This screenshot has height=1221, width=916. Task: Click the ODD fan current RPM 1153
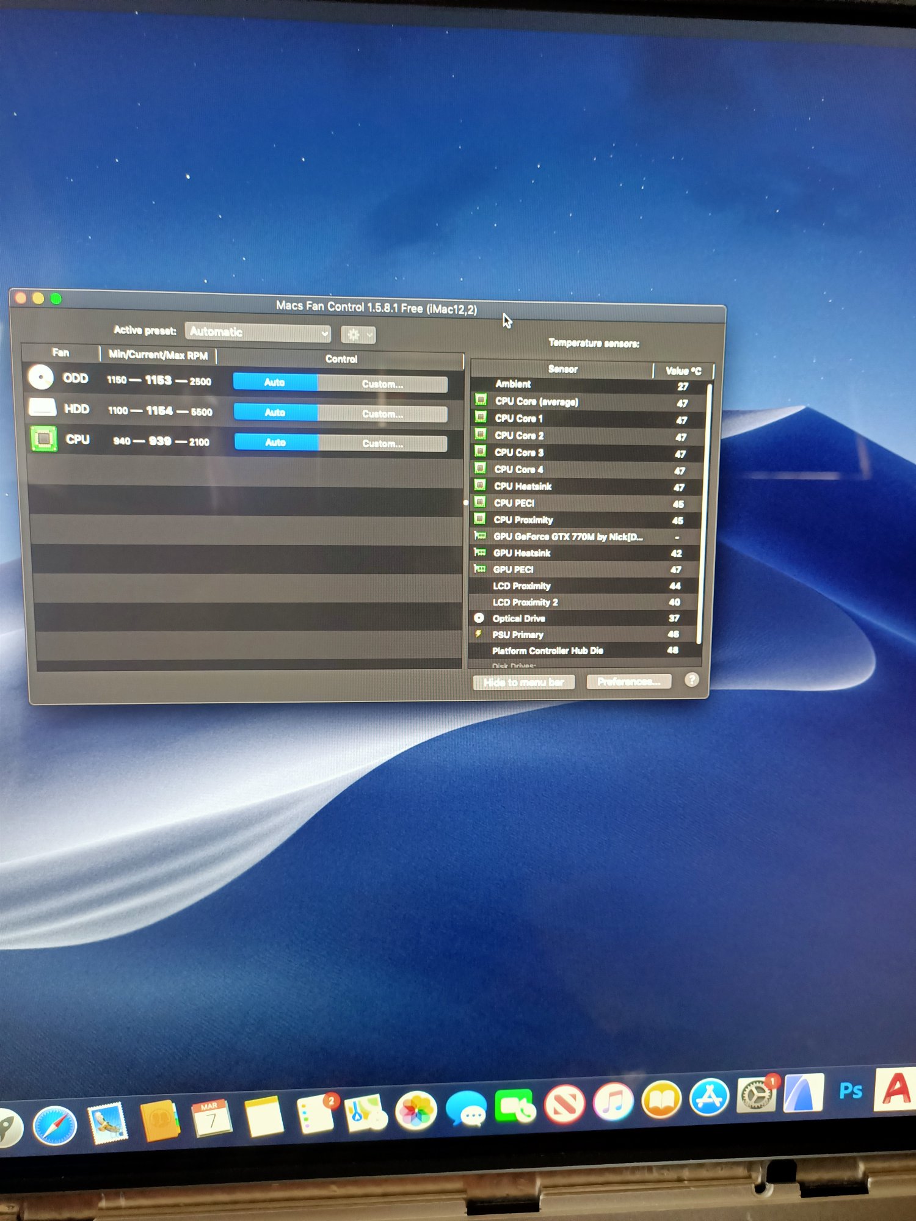(158, 380)
